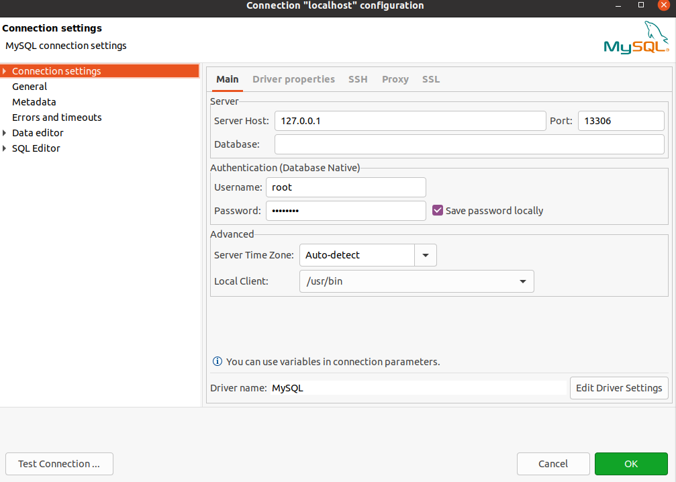This screenshot has height=482, width=676.
Task: Select General in the sidebar
Action: tap(30, 86)
